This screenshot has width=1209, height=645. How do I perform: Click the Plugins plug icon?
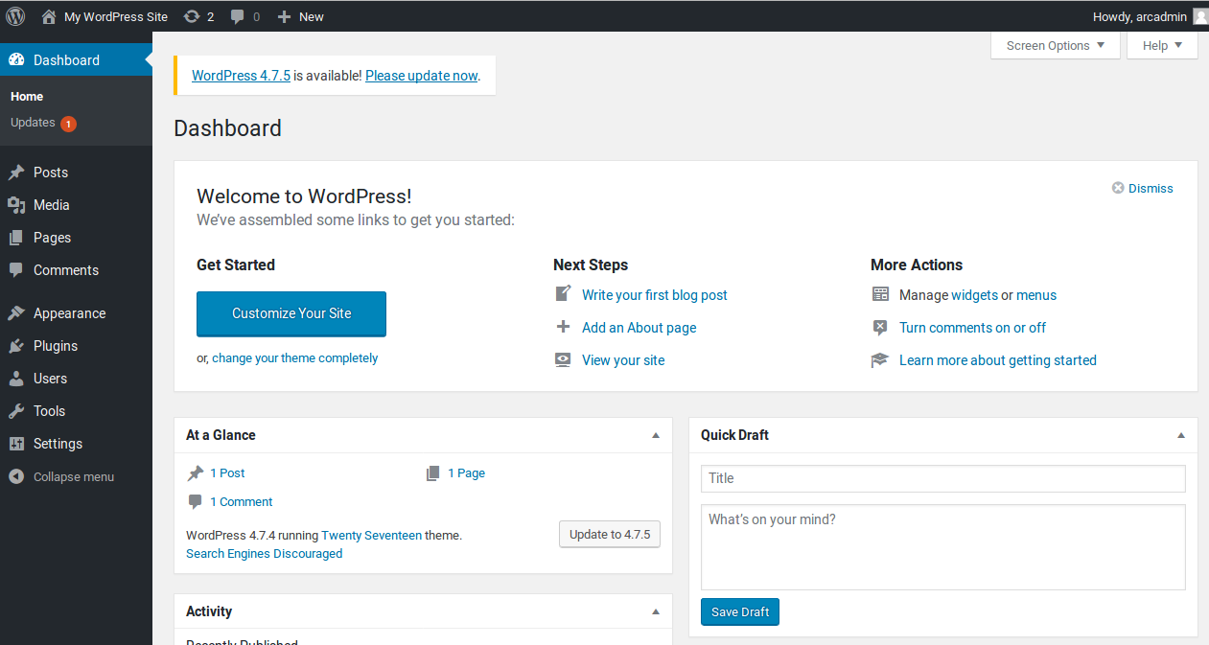pyautogui.click(x=16, y=346)
